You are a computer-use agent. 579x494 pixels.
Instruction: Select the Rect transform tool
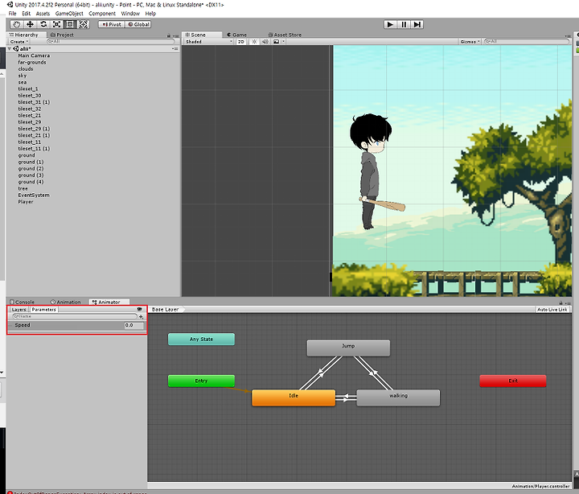(70, 24)
